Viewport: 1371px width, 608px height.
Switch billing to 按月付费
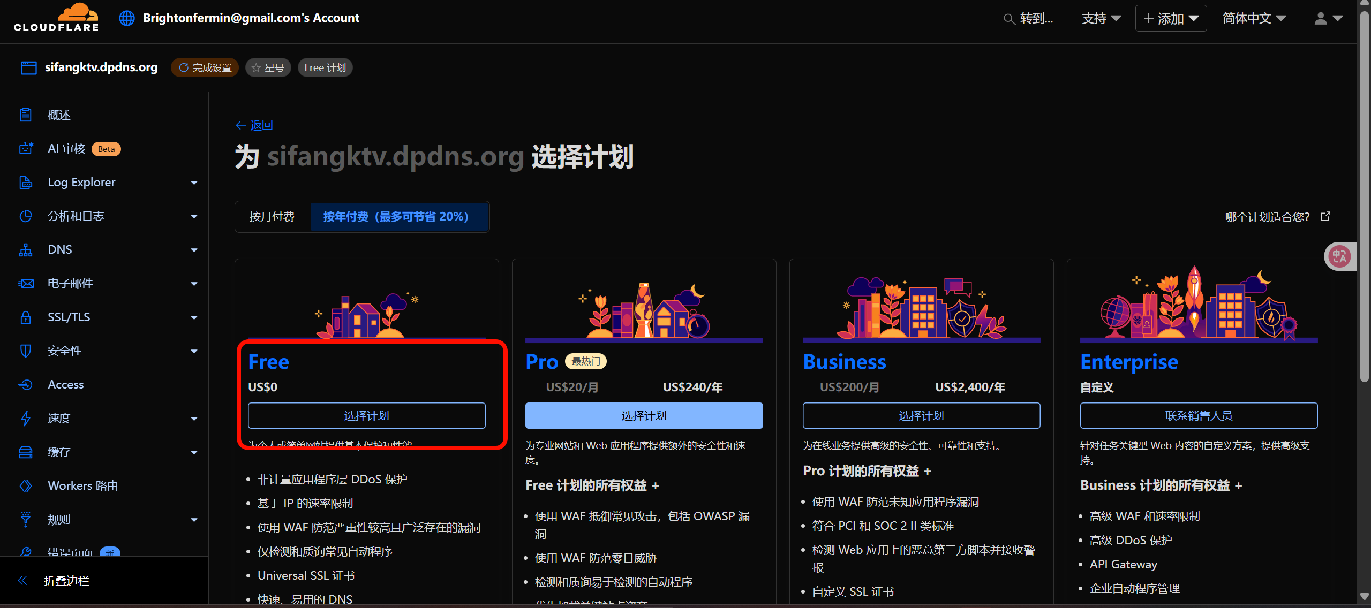click(x=272, y=217)
